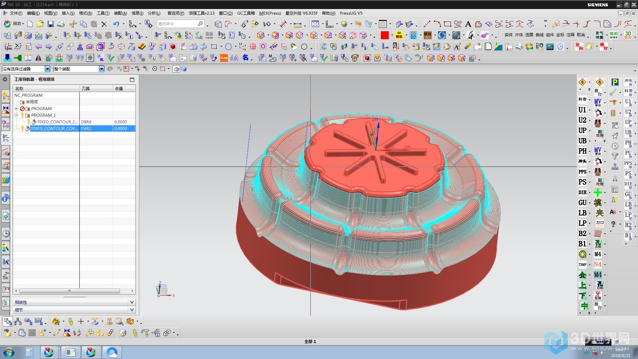Image resolution: width=638 pixels, height=359 pixels.
Task: Click the blue P icon in right panel
Action: pyautogui.click(x=615, y=82)
